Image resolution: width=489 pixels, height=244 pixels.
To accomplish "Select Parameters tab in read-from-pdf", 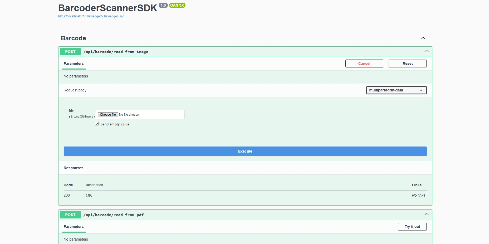I will pos(74,227).
